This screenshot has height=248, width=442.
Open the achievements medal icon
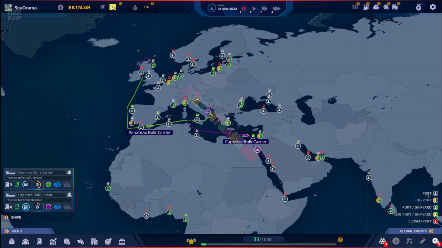[x=418, y=7]
